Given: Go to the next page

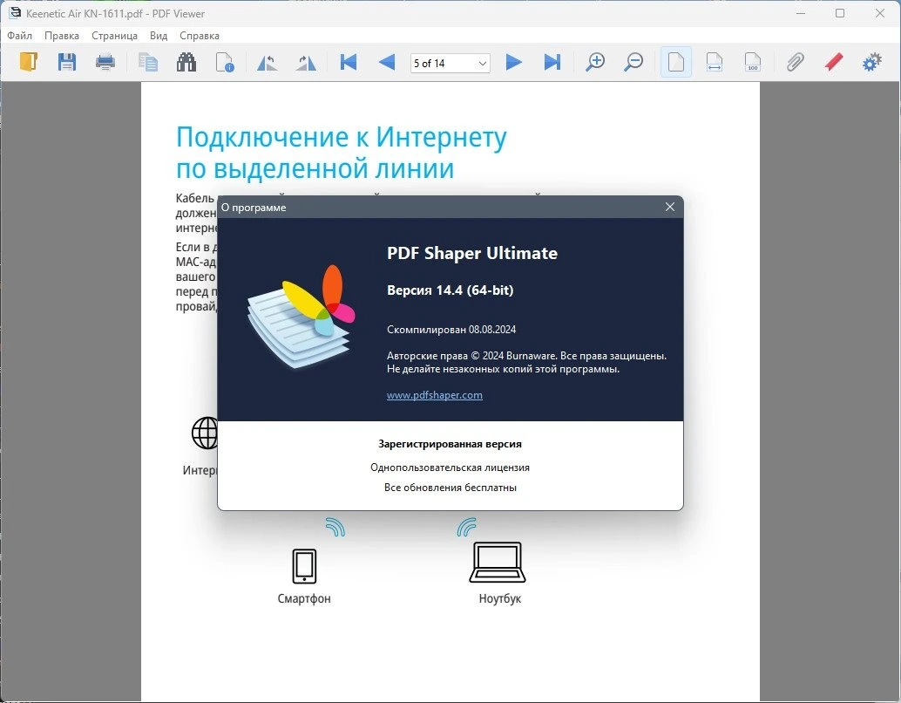Looking at the screenshot, I should click(x=514, y=62).
